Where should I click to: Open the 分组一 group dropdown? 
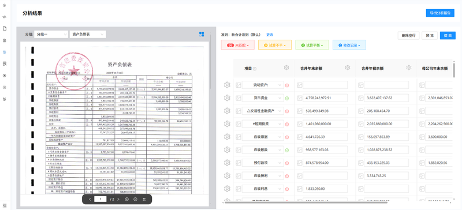click(x=51, y=34)
